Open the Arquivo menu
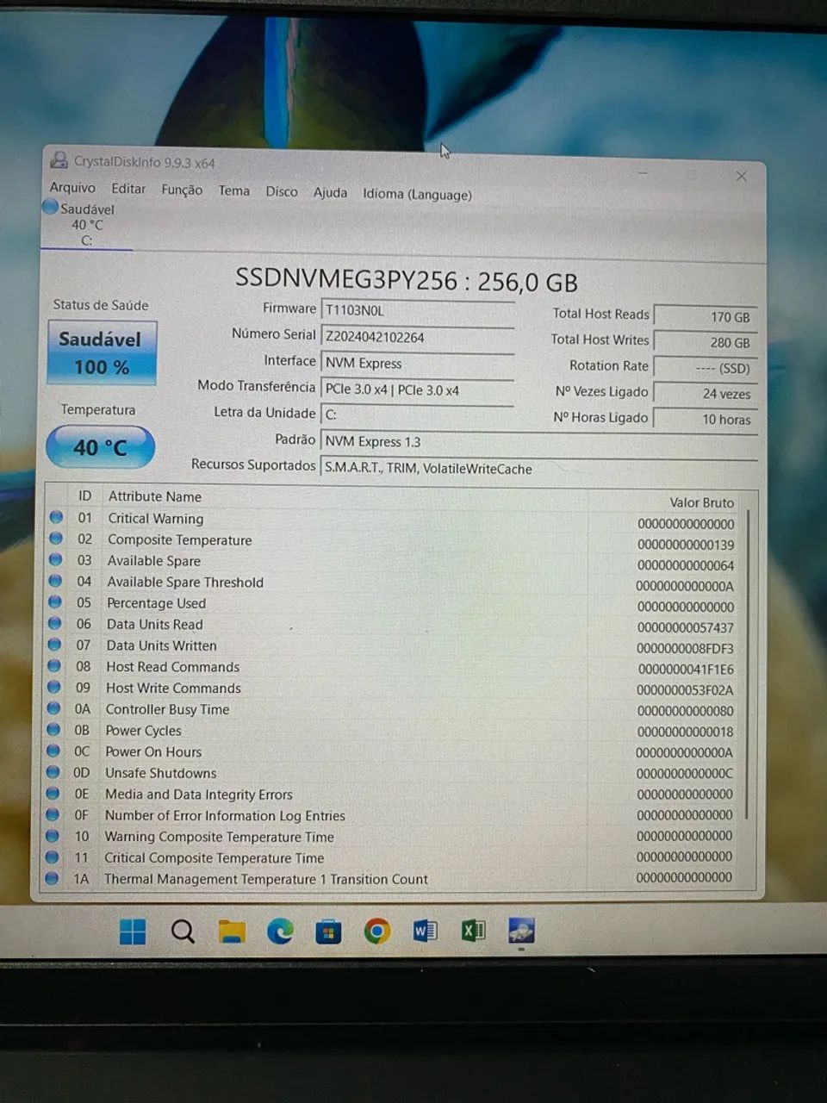Image resolution: width=827 pixels, height=1103 pixels. [x=72, y=187]
